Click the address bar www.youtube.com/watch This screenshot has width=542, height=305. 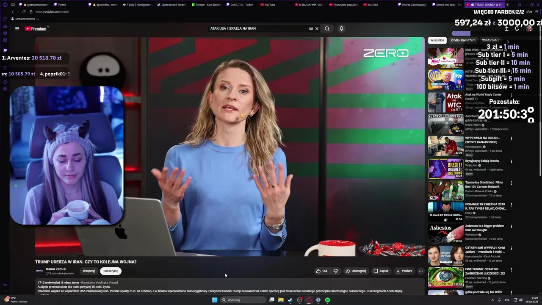click(52, 12)
